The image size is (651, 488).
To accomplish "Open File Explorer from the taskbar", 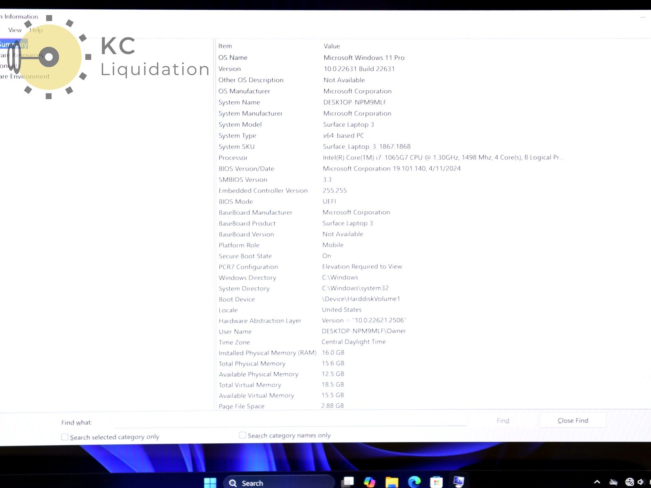I will point(392,482).
